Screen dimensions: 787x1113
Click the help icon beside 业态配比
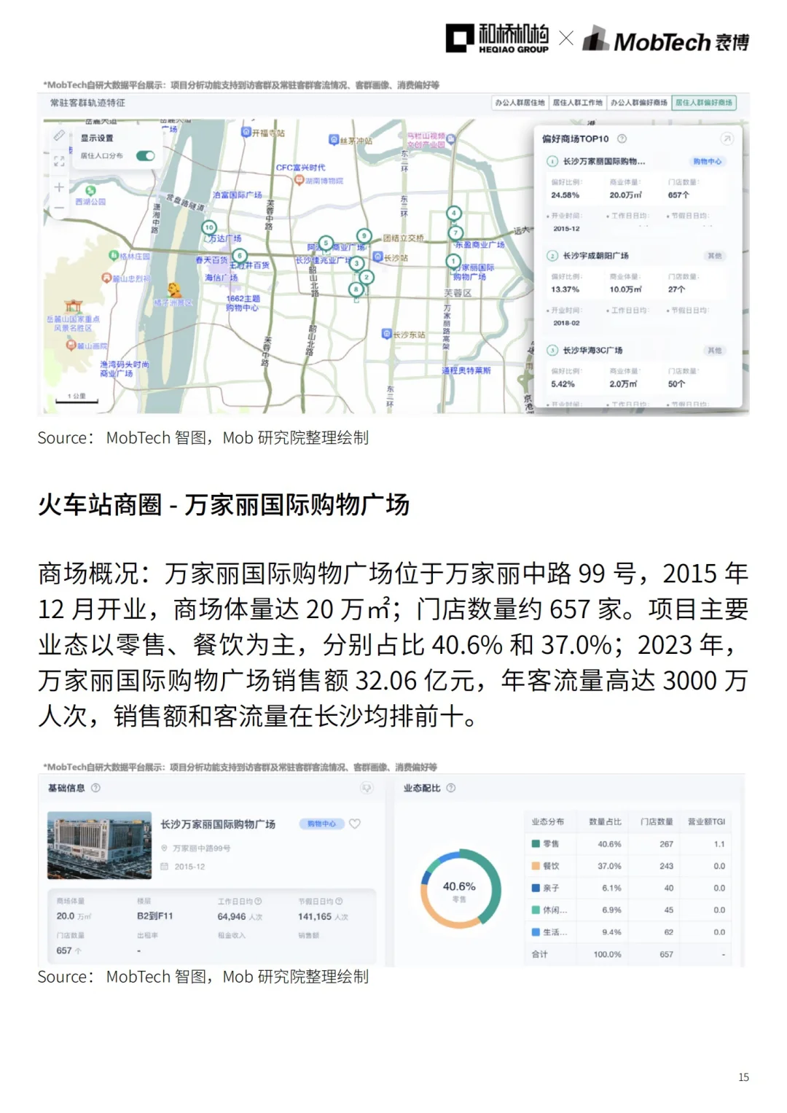click(450, 788)
